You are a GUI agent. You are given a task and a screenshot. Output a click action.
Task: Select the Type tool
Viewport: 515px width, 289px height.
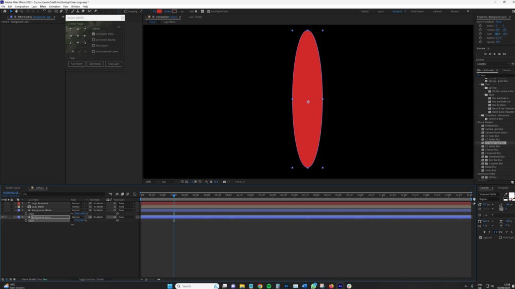(x=66, y=11)
